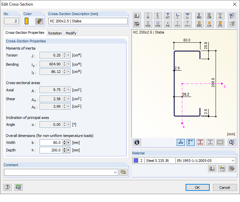Toggle the c/t parts I-section display
The image size is (240, 202).
click(x=210, y=143)
